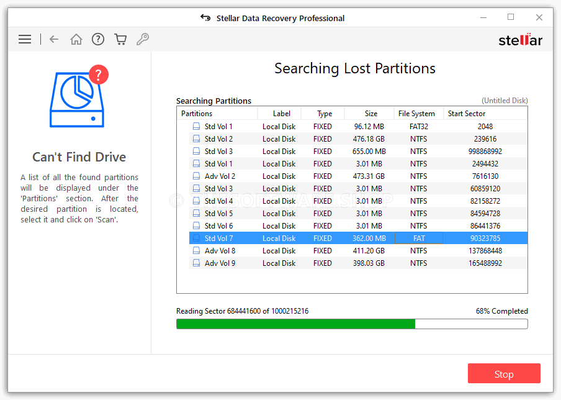561x400 pixels.
Task: Click the disk icon of the 96.12 MB volume
Action: pyautogui.click(x=197, y=127)
